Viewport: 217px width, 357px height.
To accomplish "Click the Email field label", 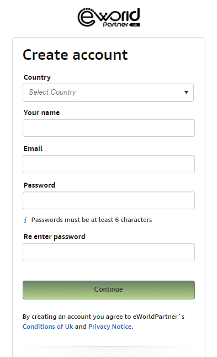I will pyautogui.click(x=33, y=149).
